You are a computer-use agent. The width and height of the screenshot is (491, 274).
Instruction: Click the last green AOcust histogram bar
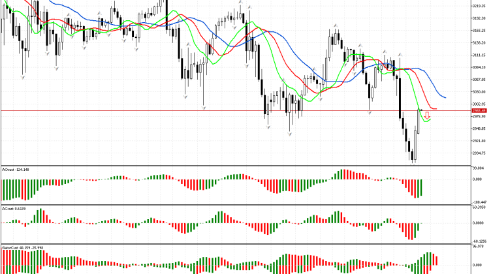(422, 187)
